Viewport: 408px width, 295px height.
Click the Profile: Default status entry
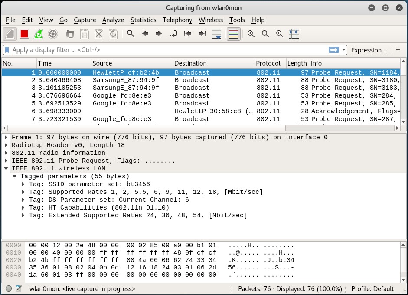[372, 289]
